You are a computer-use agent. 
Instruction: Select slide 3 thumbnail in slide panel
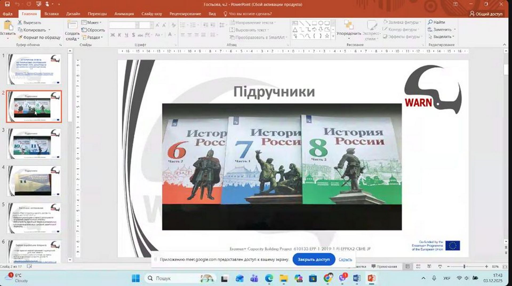tap(34, 144)
